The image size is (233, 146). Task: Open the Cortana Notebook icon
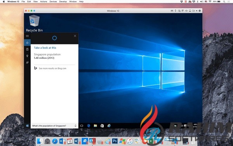tap(27, 49)
